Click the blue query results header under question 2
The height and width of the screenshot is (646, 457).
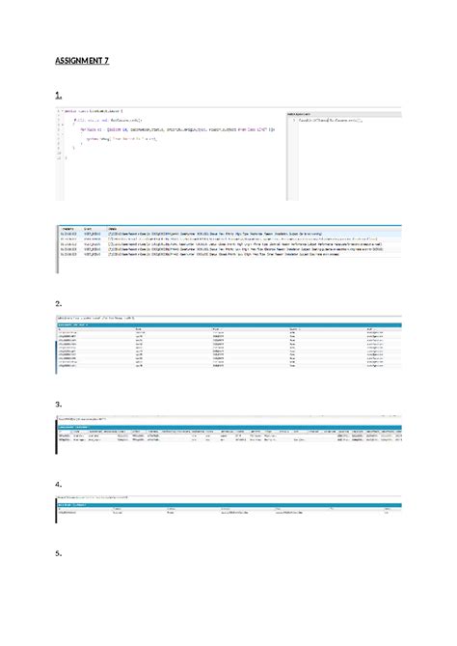tap(229, 325)
